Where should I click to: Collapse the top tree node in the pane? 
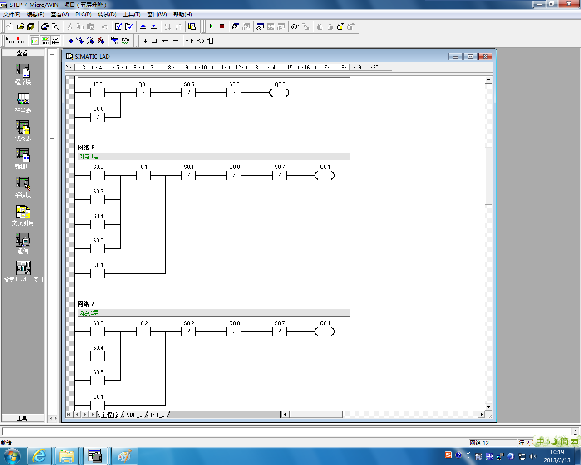[x=52, y=53]
